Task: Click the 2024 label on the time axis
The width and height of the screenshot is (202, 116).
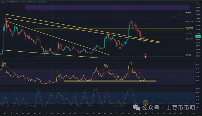Action: [x=99, y=114]
